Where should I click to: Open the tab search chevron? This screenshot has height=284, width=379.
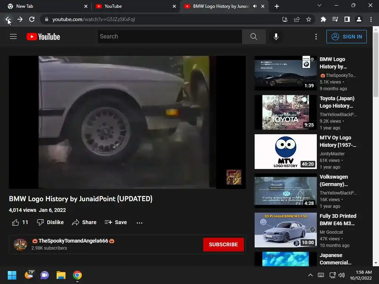coord(319,5)
